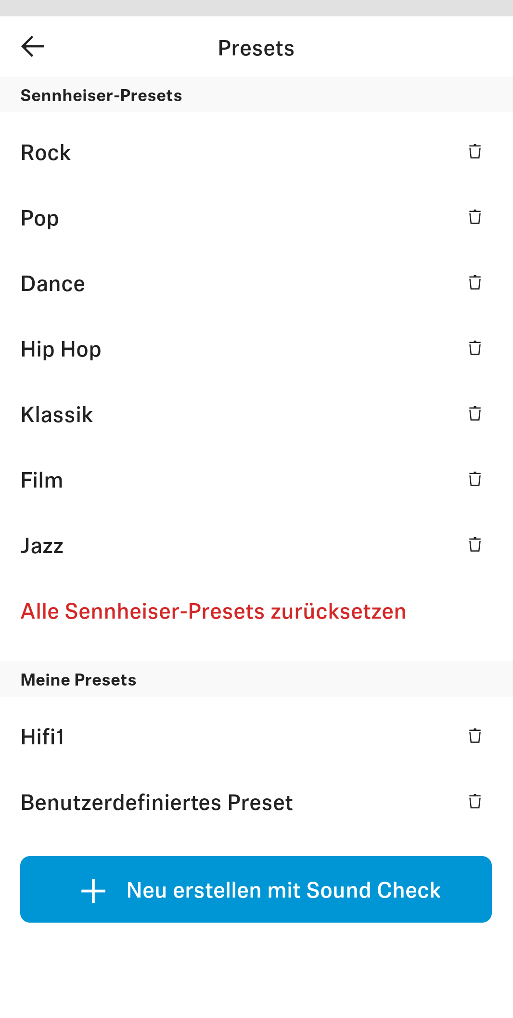
Task: Click the trash icon beside Klassik
Action: pyautogui.click(x=475, y=413)
